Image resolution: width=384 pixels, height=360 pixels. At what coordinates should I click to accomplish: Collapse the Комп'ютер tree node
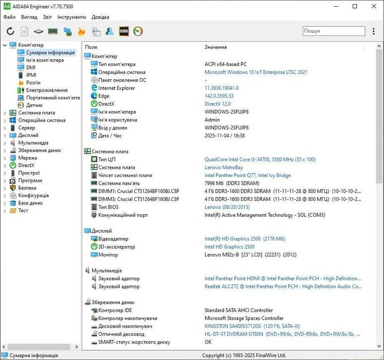point(5,45)
